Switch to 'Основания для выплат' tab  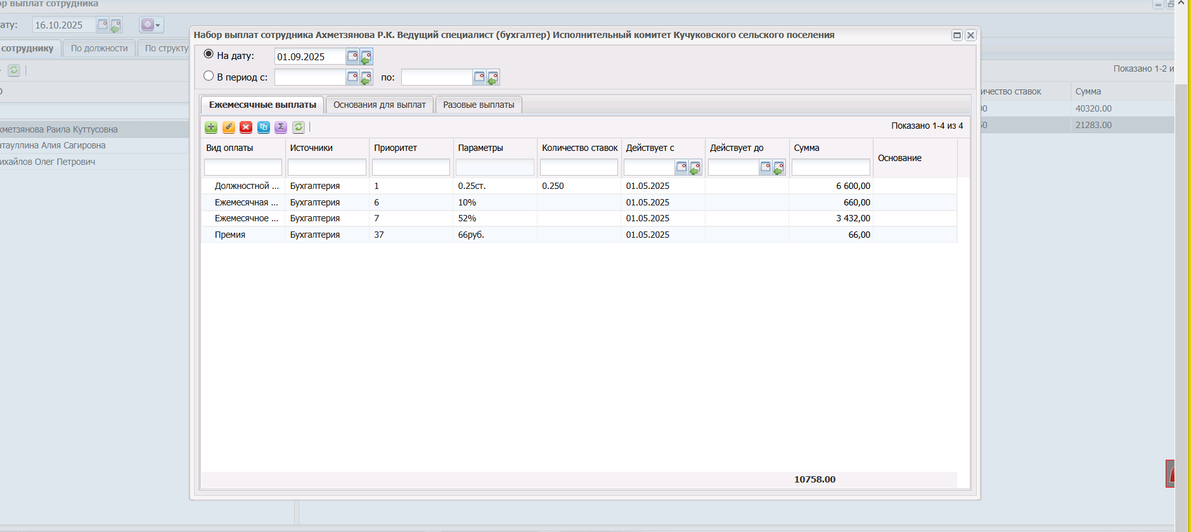(379, 105)
